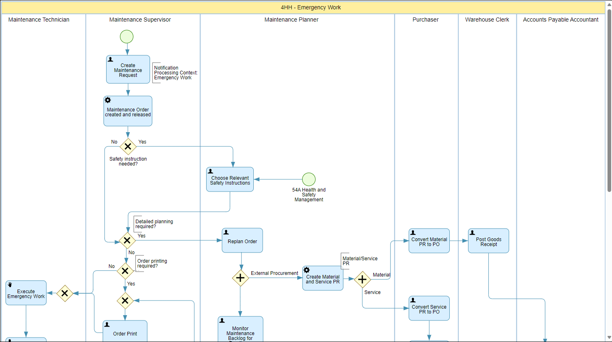
Task: Click the exclusive gateway above Order Print task
Action: coord(125,301)
